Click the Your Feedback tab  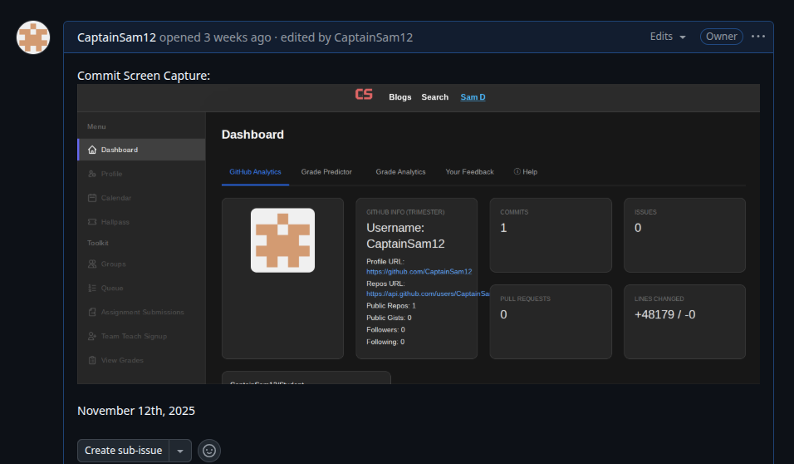tap(469, 172)
